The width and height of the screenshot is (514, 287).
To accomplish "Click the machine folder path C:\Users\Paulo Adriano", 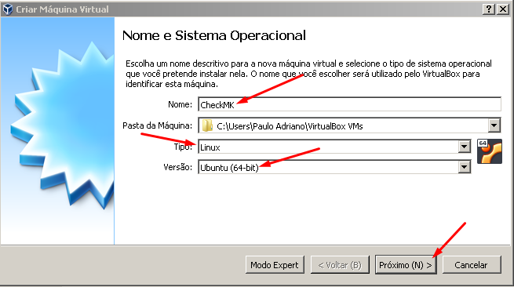I will click(290, 126).
